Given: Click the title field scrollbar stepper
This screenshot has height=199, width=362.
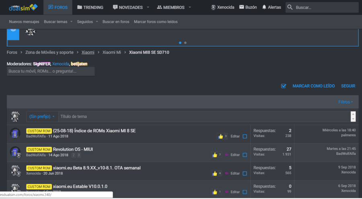Looking at the screenshot, I should pyautogui.click(x=353, y=117).
